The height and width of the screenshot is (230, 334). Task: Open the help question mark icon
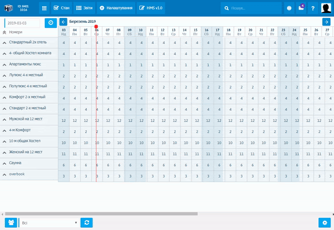(x=313, y=8)
